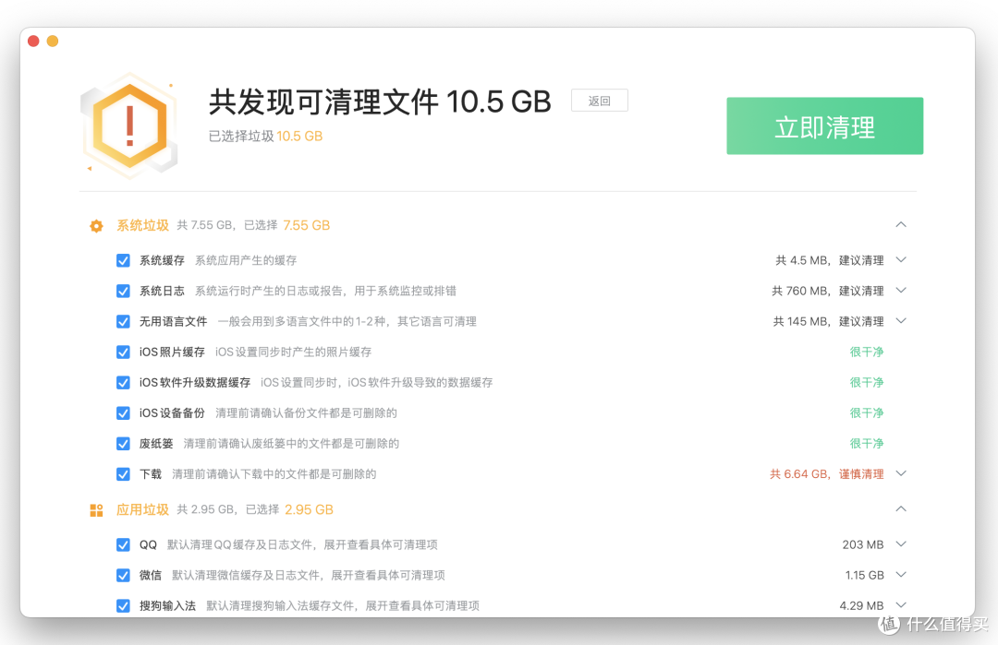This screenshot has width=998, height=645.
Task: Click the 共 145 MB, 建议清理 text
Action: point(829,321)
